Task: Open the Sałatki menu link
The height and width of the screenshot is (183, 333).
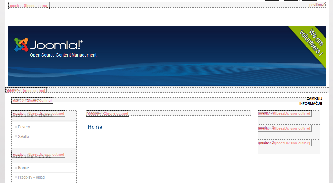Action: click(23, 136)
